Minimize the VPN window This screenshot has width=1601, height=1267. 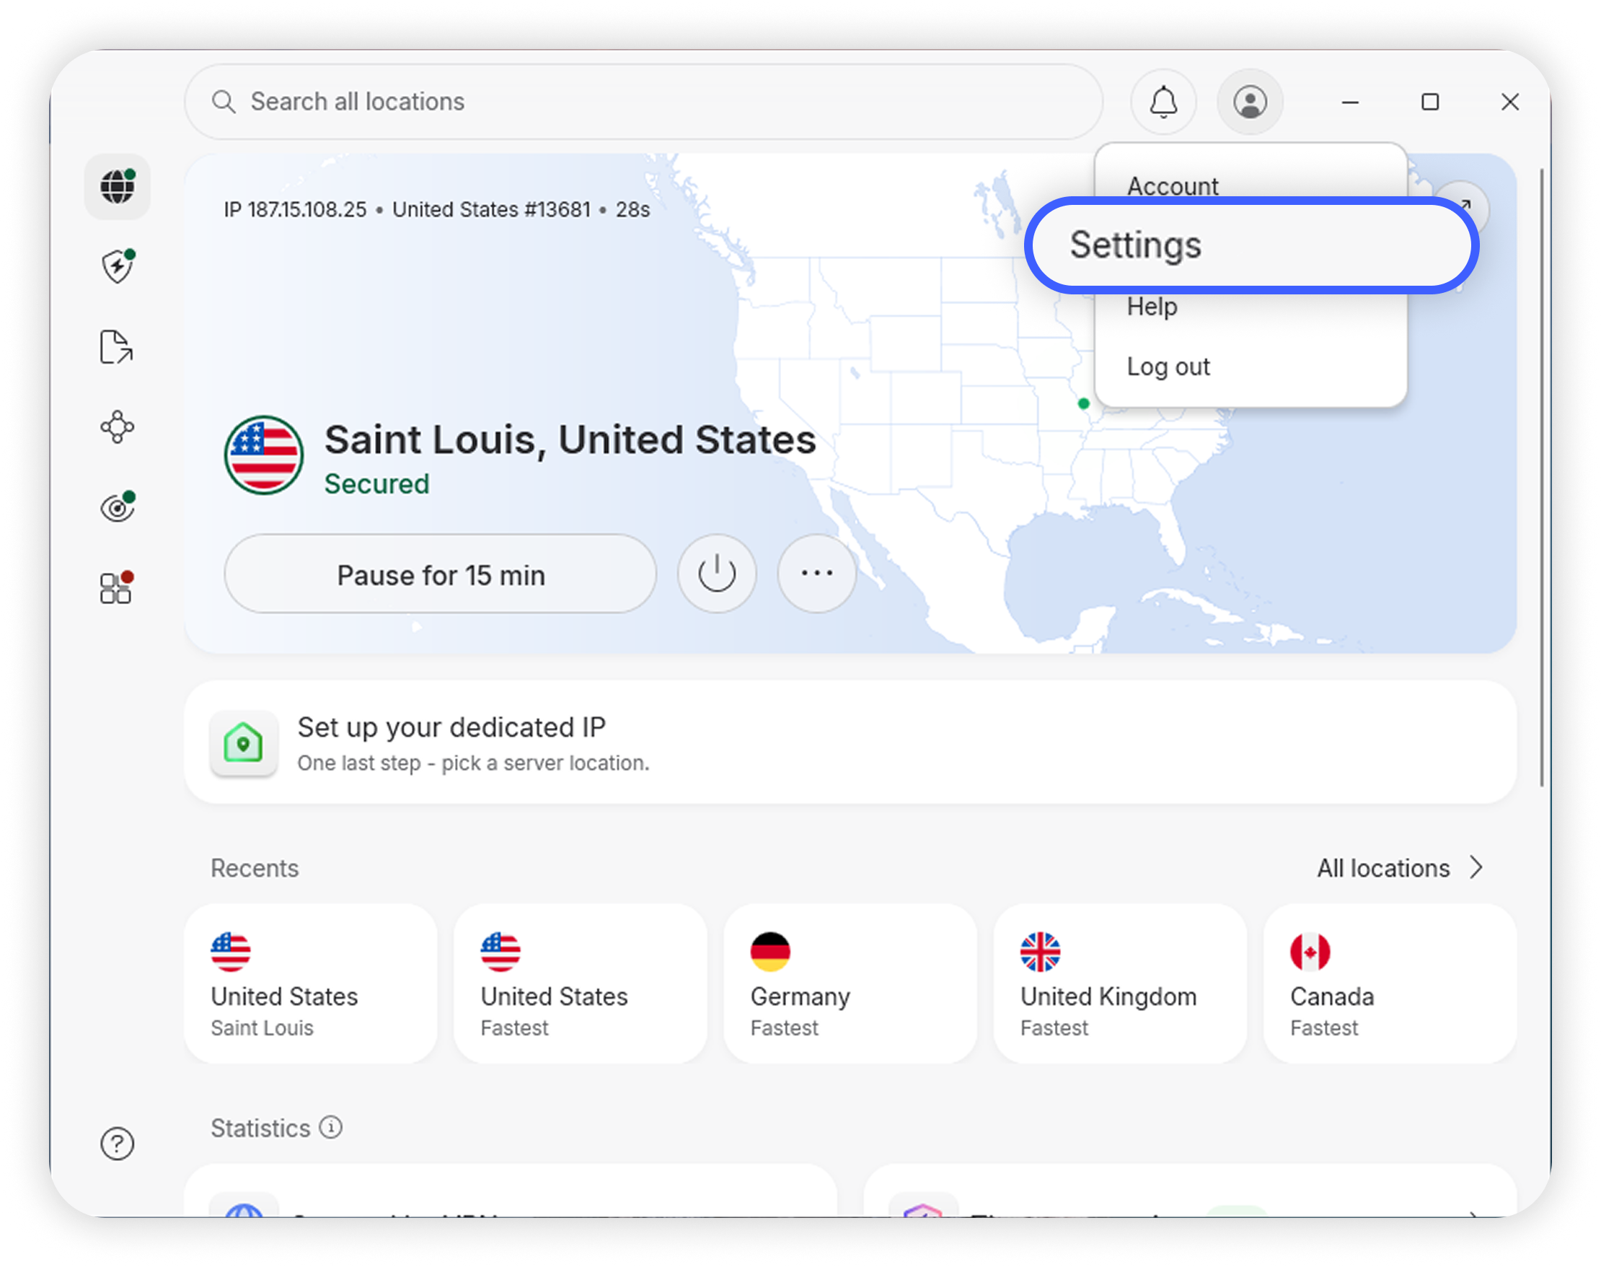(x=1349, y=102)
